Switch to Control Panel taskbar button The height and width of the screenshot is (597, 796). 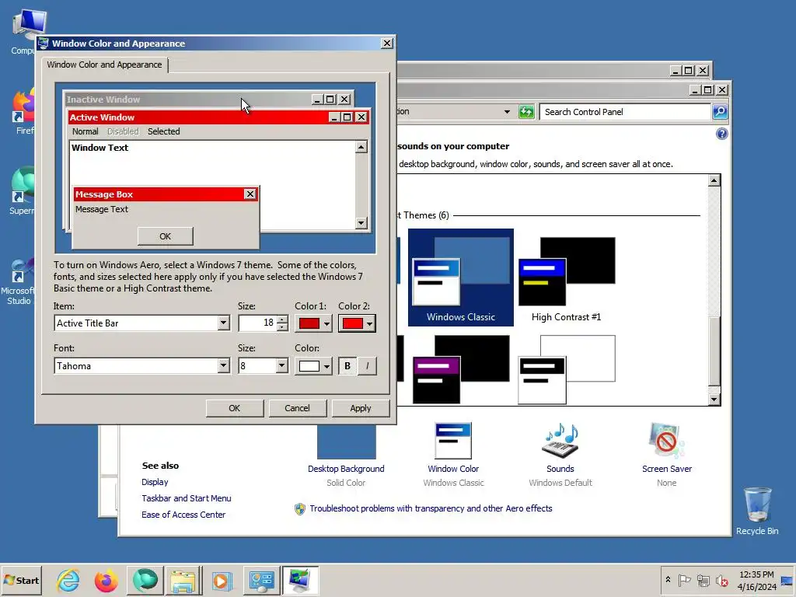261,580
